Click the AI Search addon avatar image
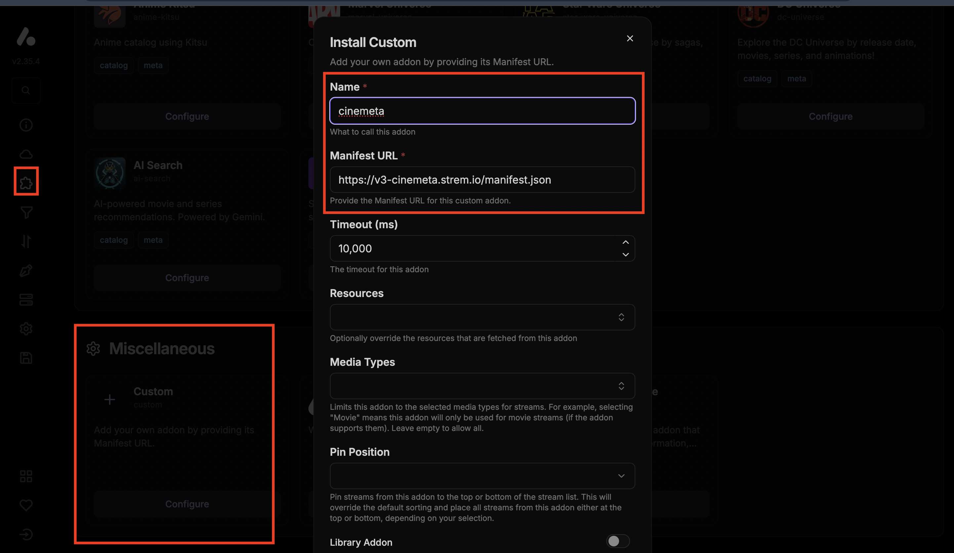The width and height of the screenshot is (954, 553). [110, 173]
